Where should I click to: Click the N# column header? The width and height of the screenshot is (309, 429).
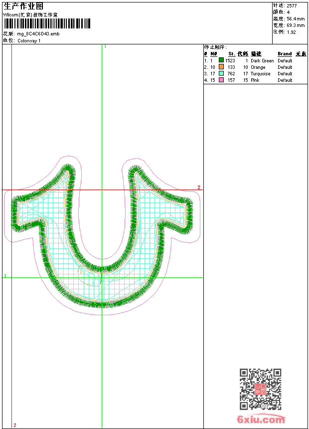pos(214,54)
